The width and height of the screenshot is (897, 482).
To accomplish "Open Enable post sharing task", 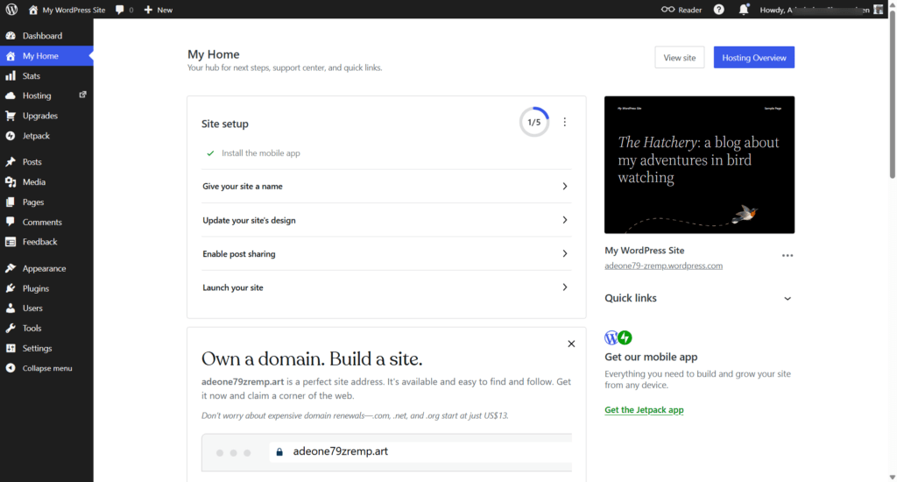I will point(386,253).
